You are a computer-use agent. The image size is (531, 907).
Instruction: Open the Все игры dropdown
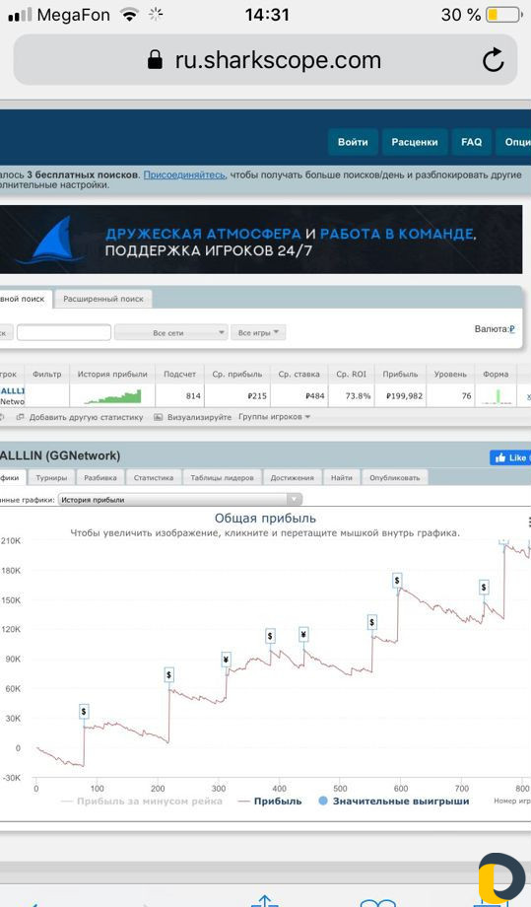(258, 332)
